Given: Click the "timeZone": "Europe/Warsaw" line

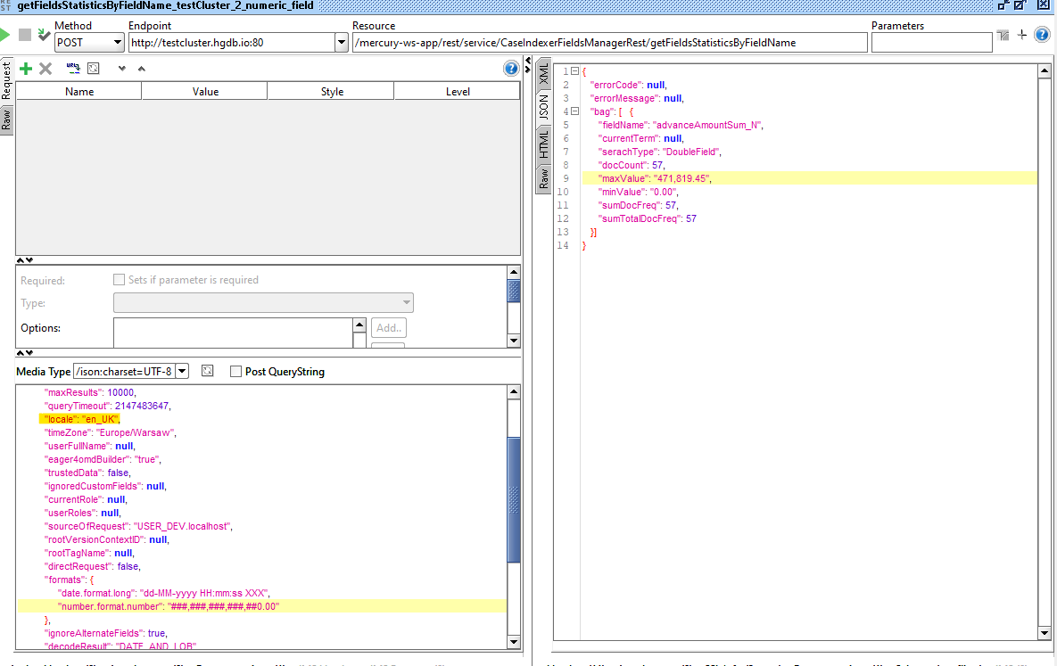Looking at the screenshot, I should (x=111, y=432).
